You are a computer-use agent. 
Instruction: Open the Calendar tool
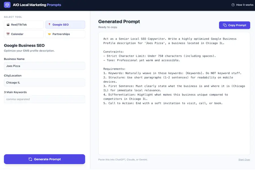(24, 34)
